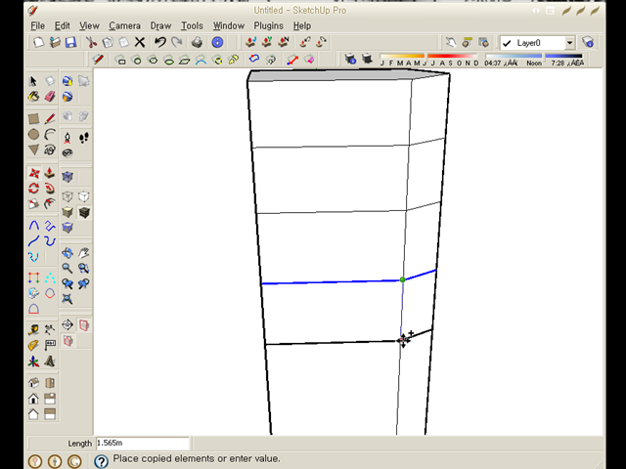626x469 pixels.
Task: Choose the pink Eraser tool
Action: coord(50,97)
